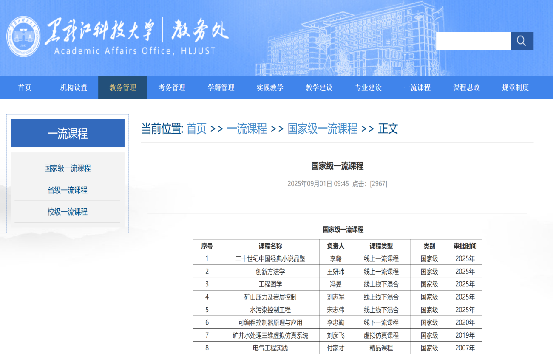Select 国家级一流课程 in the left sidebar
553x356 pixels.
[68, 168]
